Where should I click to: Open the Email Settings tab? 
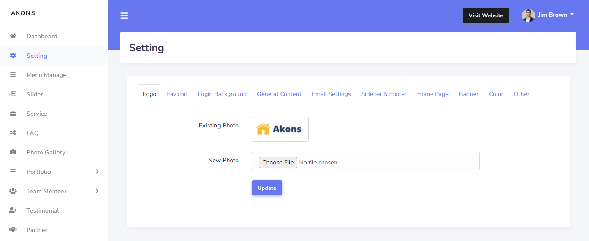(331, 94)
